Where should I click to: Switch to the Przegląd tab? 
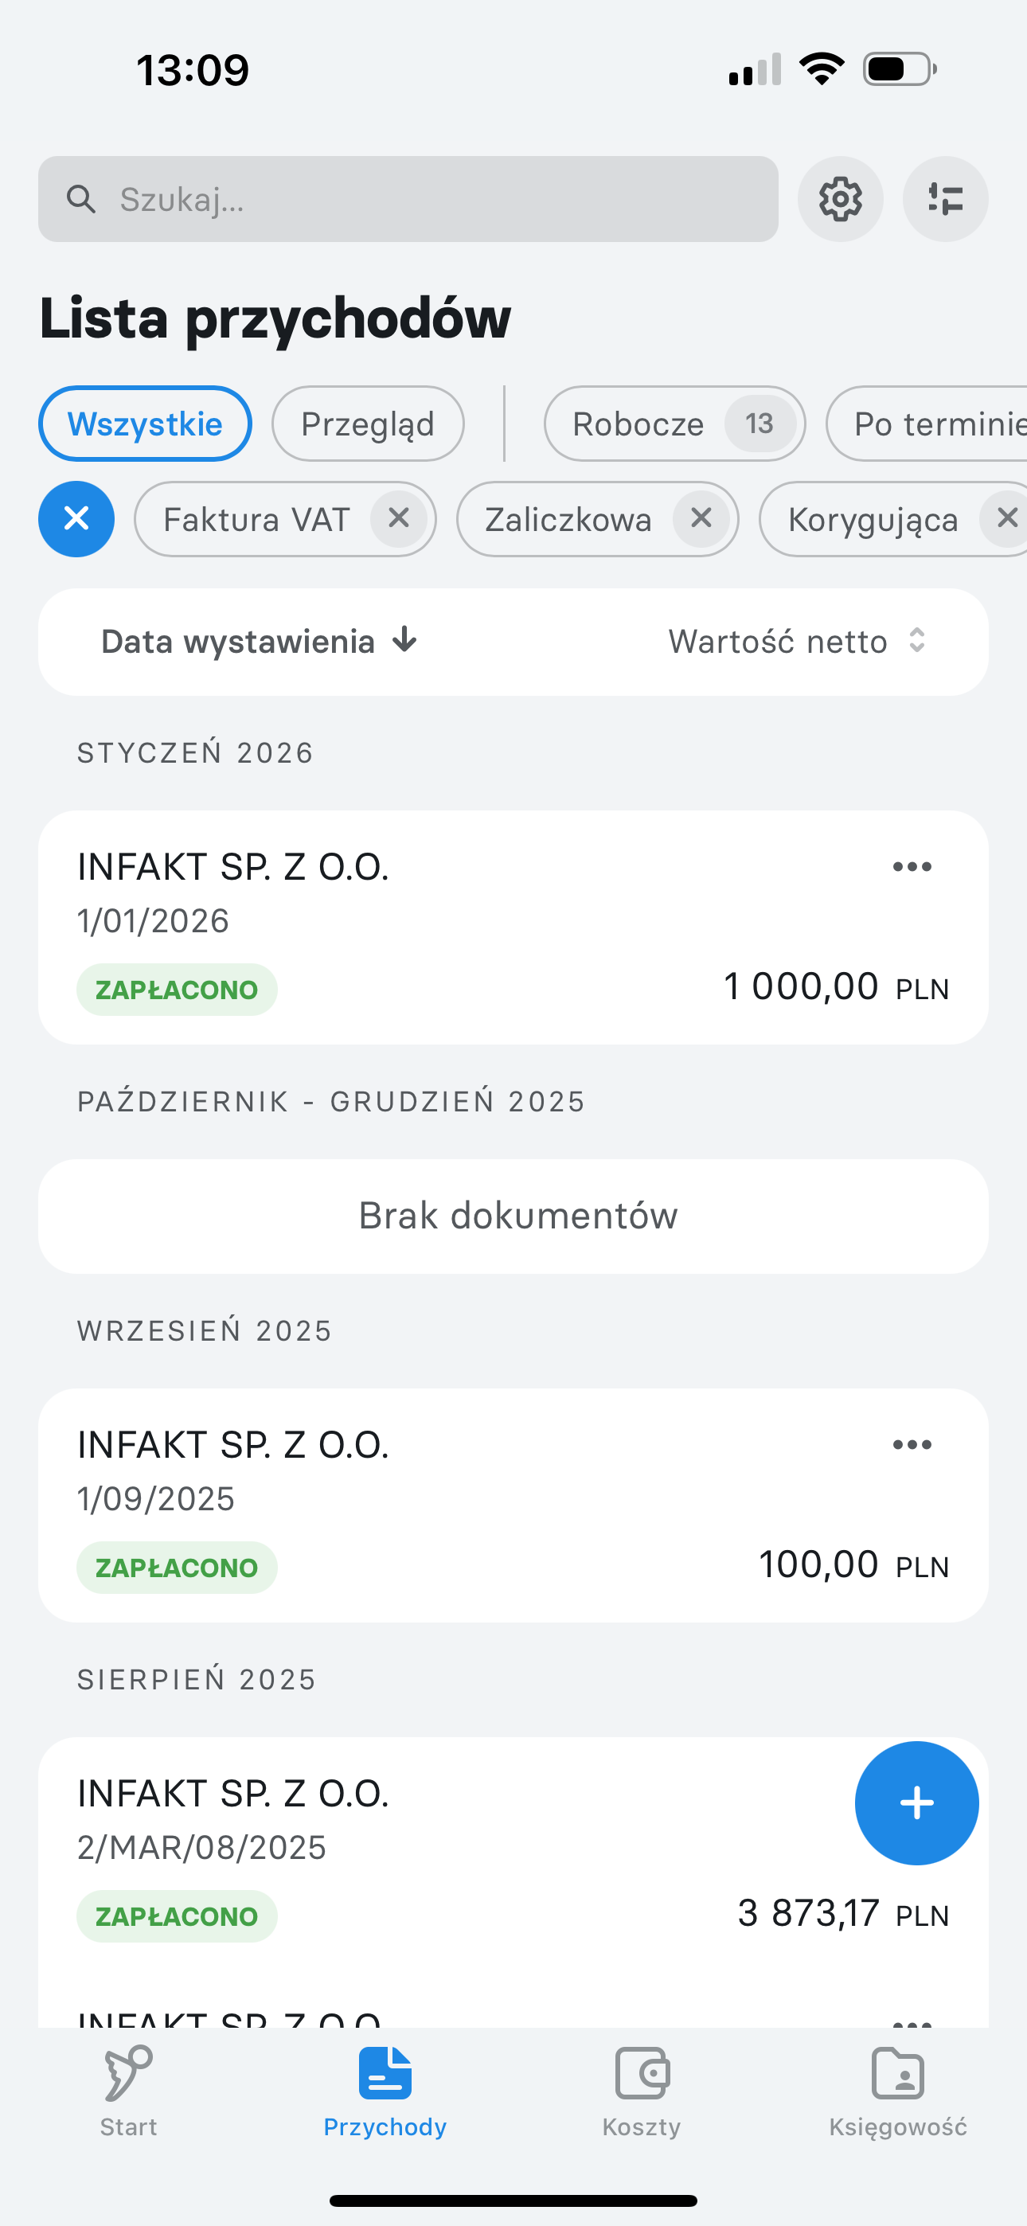pyautogui.click(x=367, y=424)
